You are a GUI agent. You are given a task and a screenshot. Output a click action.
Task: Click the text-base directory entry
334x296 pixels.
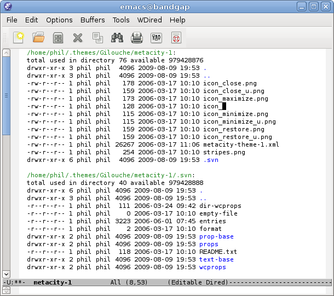[216, 259]
